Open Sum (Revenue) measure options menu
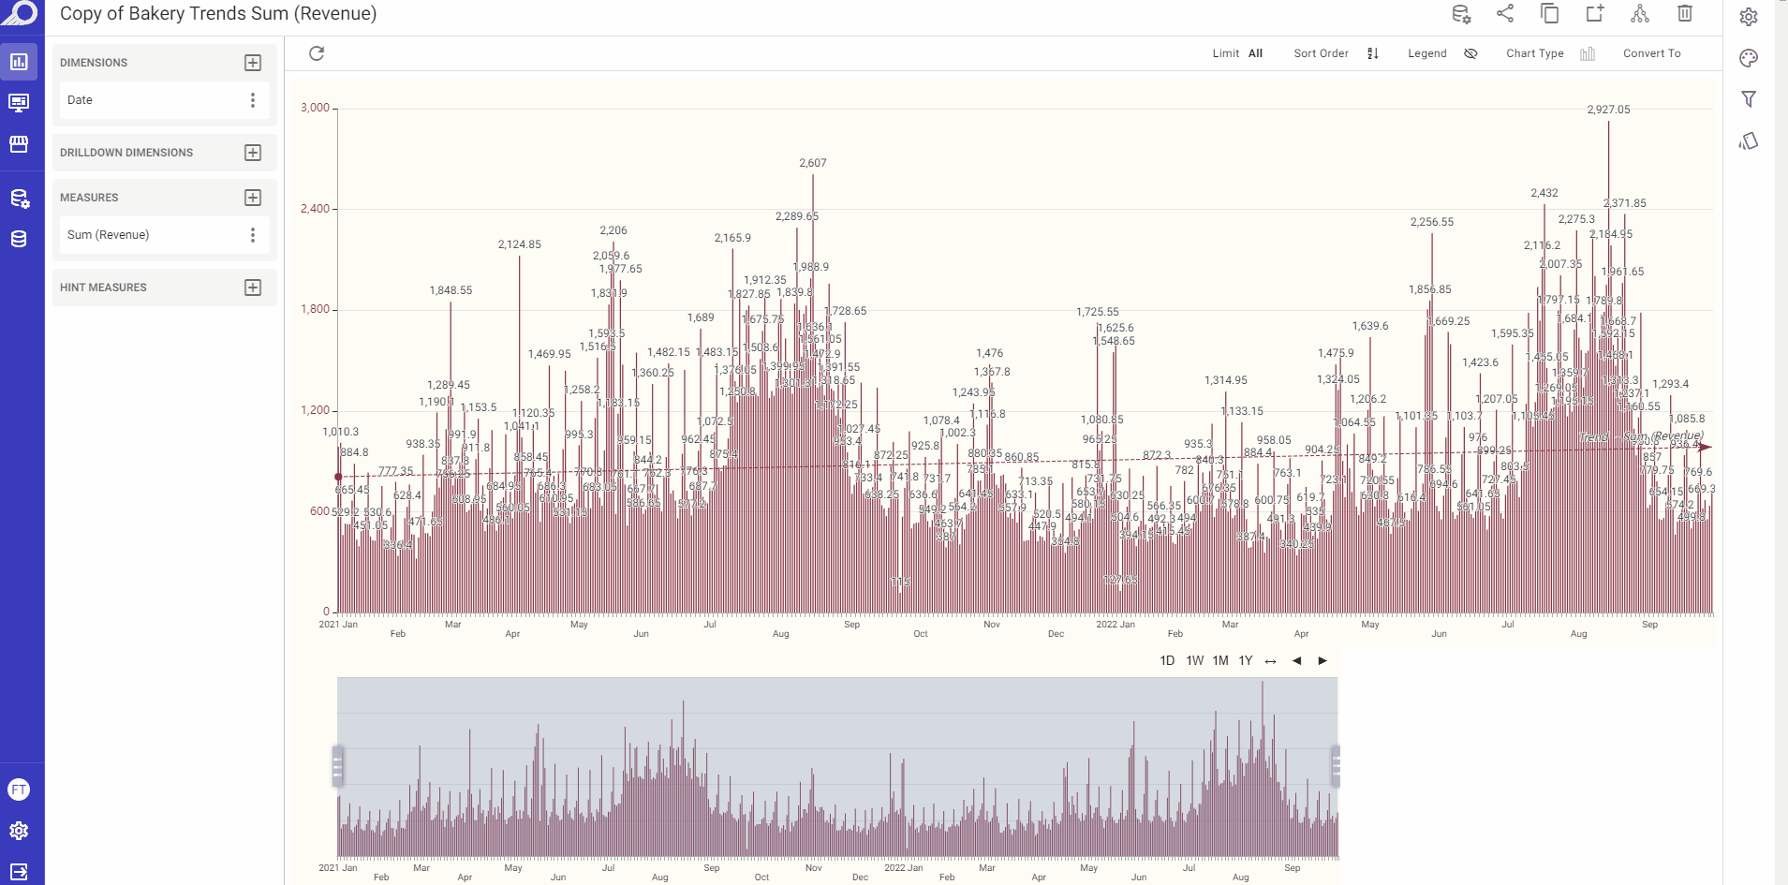This screenshot has width=1788, height=885. (x=253, y=235)
